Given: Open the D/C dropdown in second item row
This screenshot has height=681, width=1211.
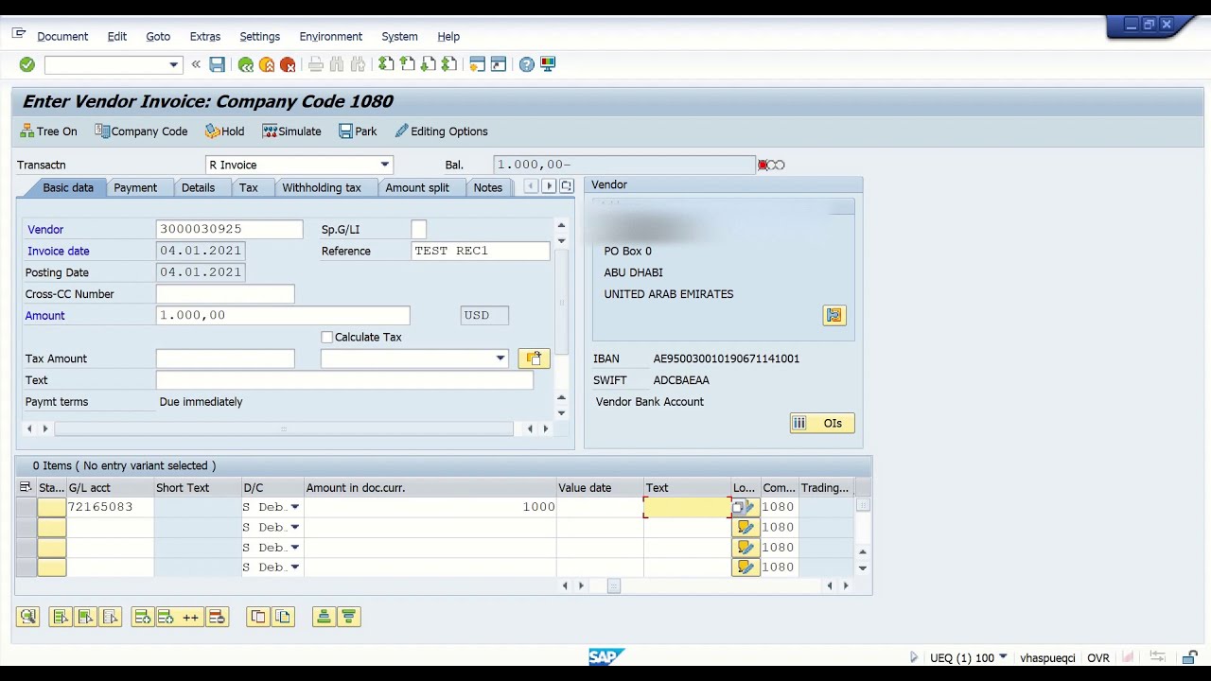Looking at the screenshot, I should pos(294,527).
